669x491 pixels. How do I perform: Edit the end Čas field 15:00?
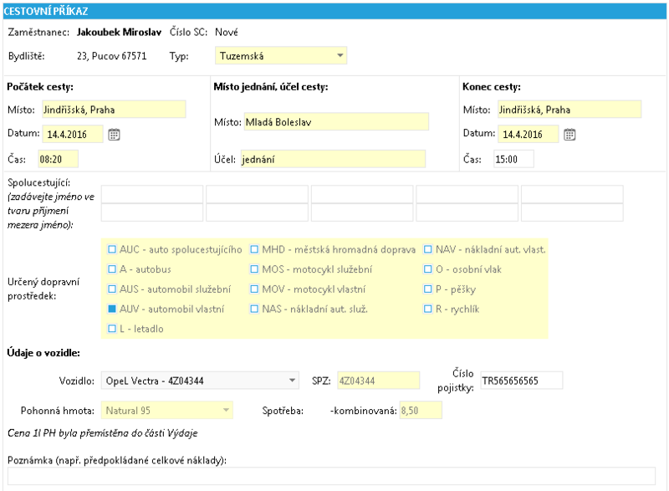coord(513,159)
